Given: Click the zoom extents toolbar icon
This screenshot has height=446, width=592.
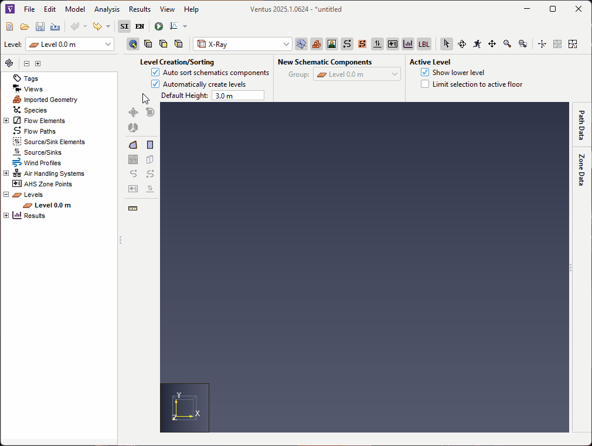Looking at the screenshot, I should coord(573,44).
